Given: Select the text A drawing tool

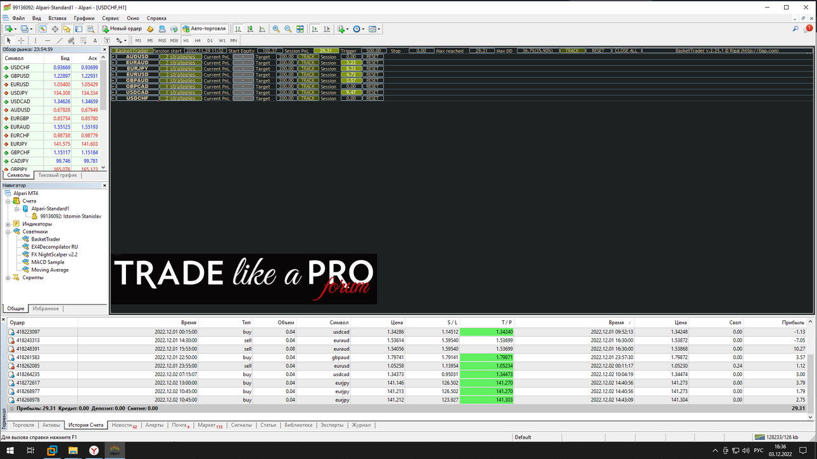Looking at the screenshot, I should click(x=95, y=41).
